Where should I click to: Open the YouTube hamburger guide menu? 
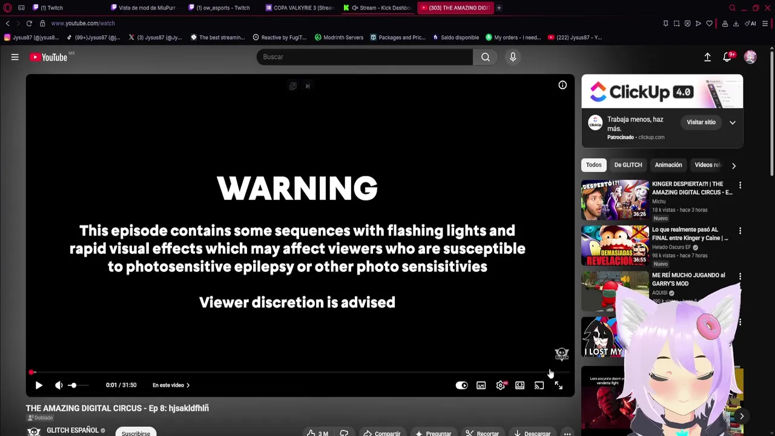click(15, 57)
